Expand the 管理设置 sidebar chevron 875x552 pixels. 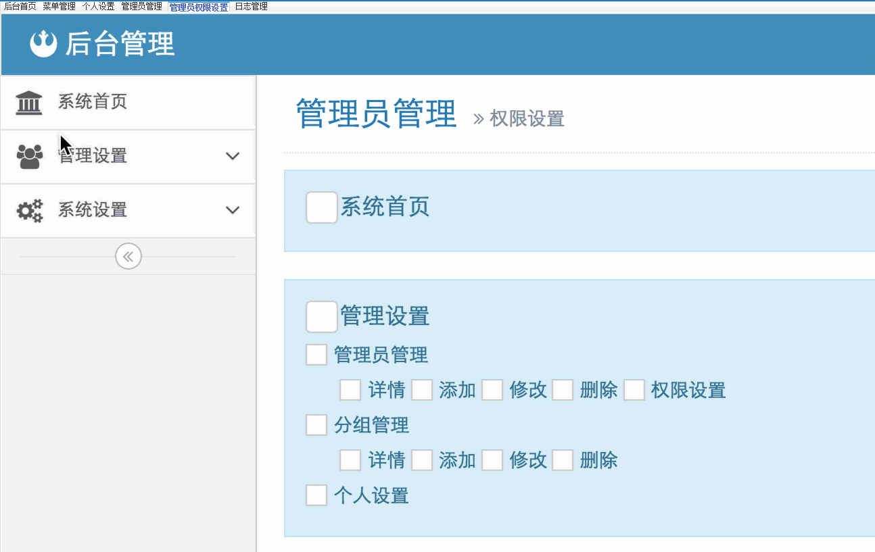point(233,156)
